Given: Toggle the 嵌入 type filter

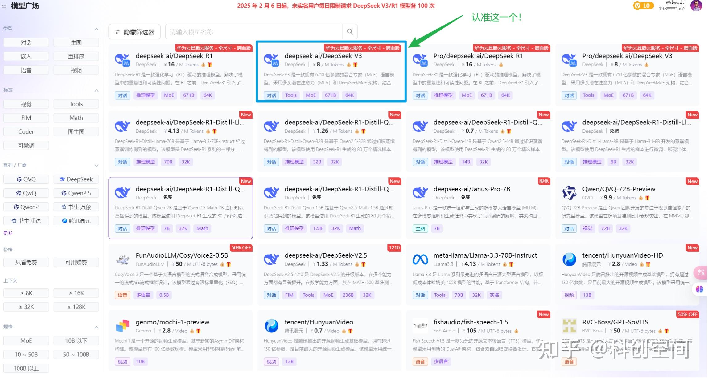Looking at the screenshot, I should tap(26, 56).
